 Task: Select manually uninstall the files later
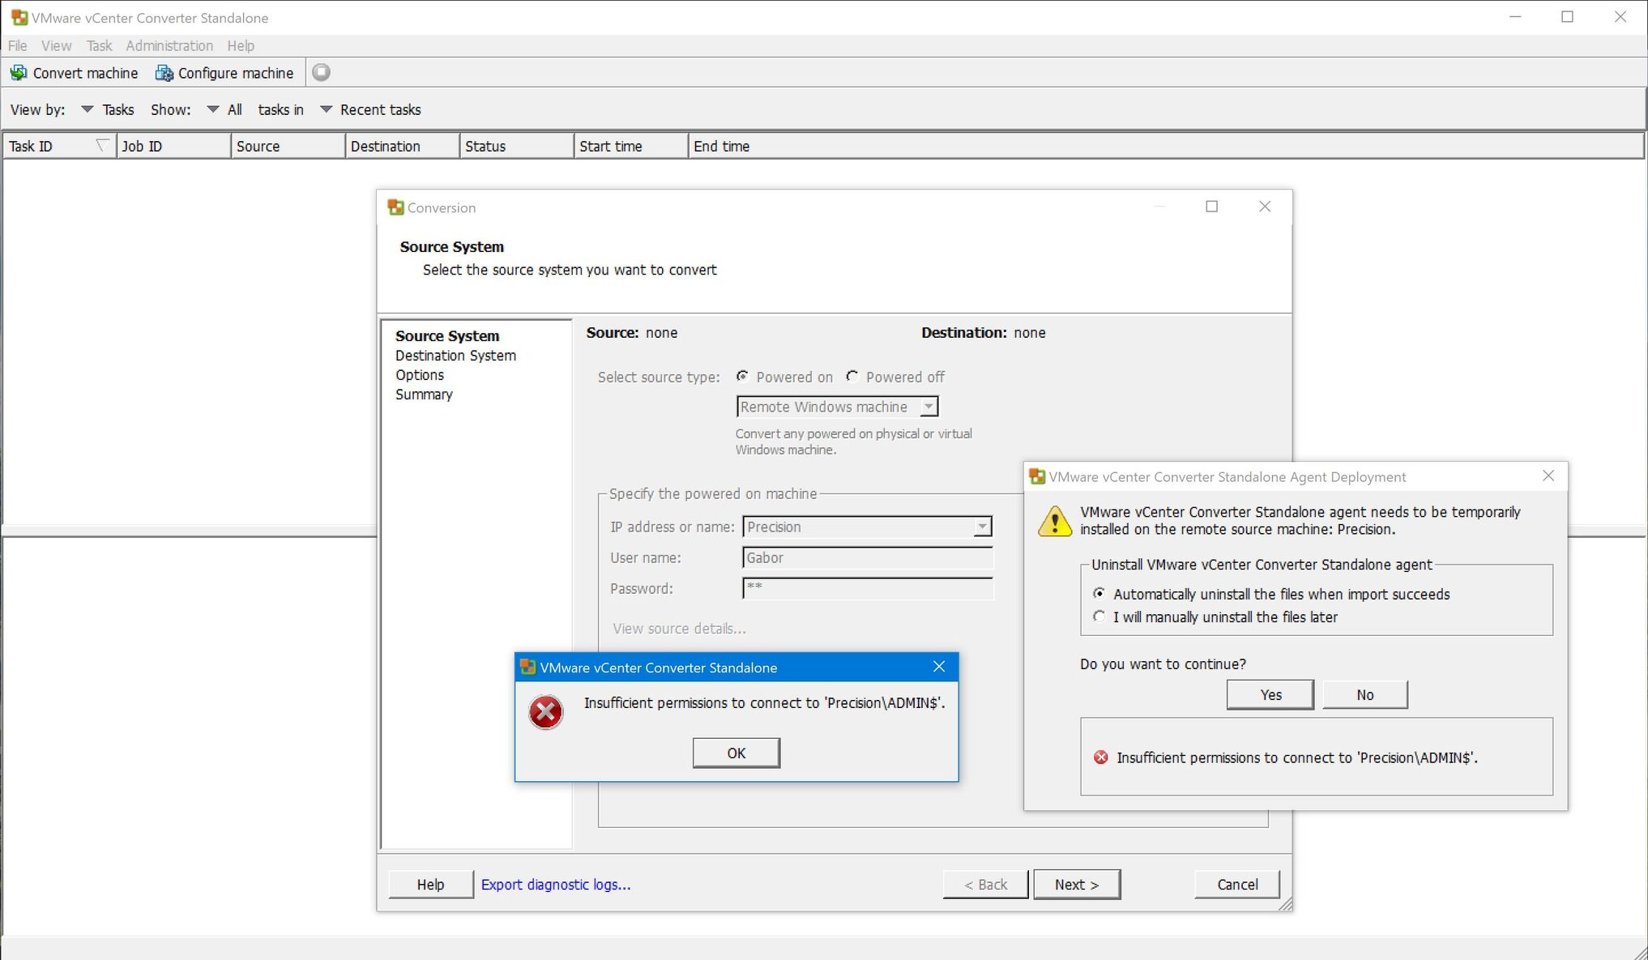[x=1099, y=617]
